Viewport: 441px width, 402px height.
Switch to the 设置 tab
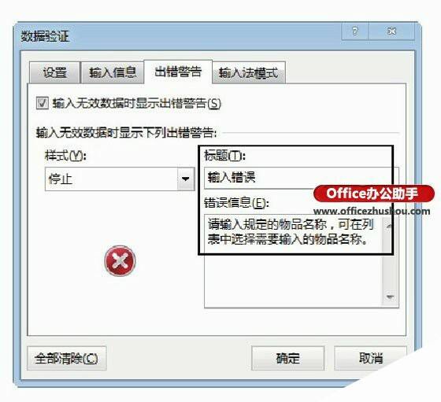54,72
